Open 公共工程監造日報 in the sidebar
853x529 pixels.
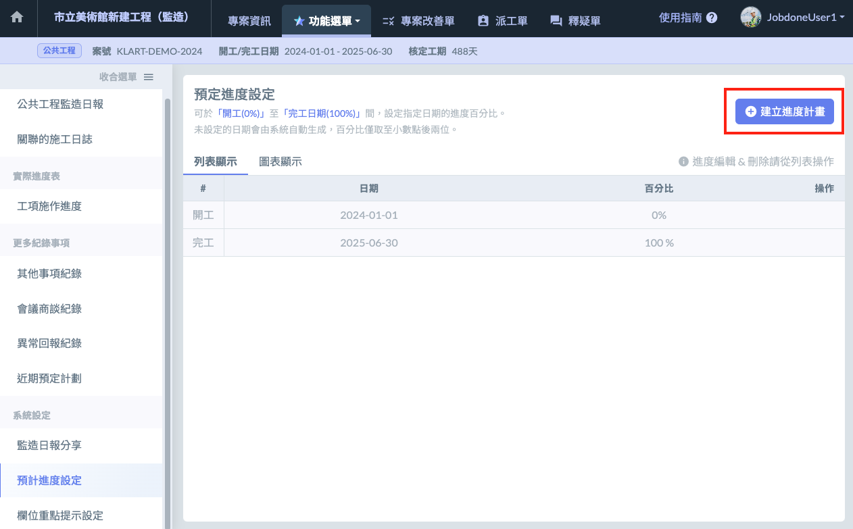pyautogui.click(x=81, y=104)
